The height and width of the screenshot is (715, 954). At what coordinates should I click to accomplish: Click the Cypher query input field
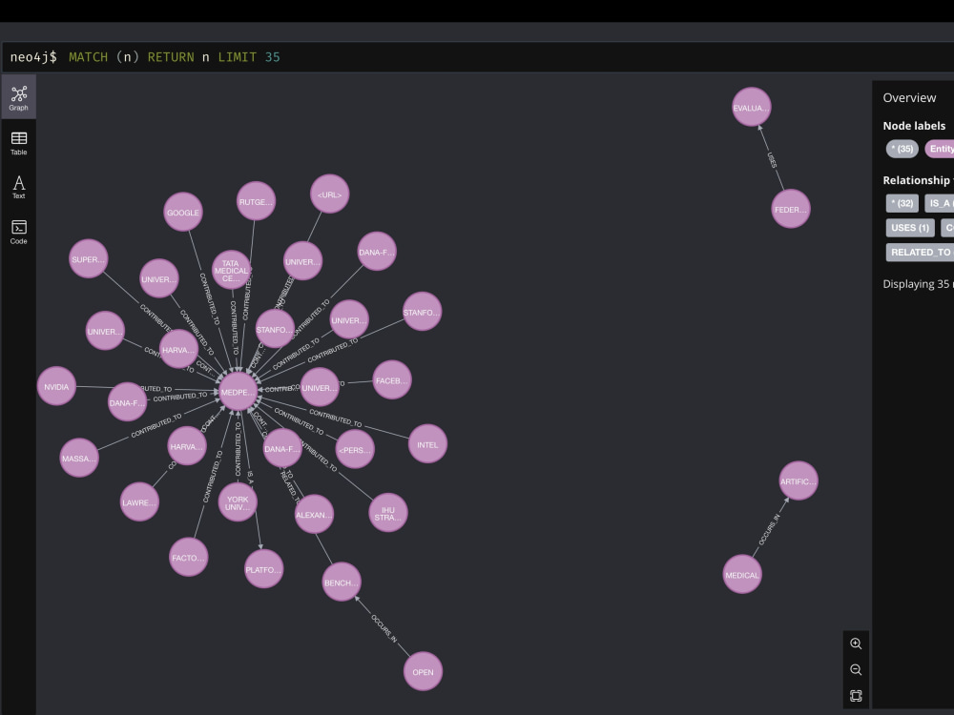pos(478,57)
